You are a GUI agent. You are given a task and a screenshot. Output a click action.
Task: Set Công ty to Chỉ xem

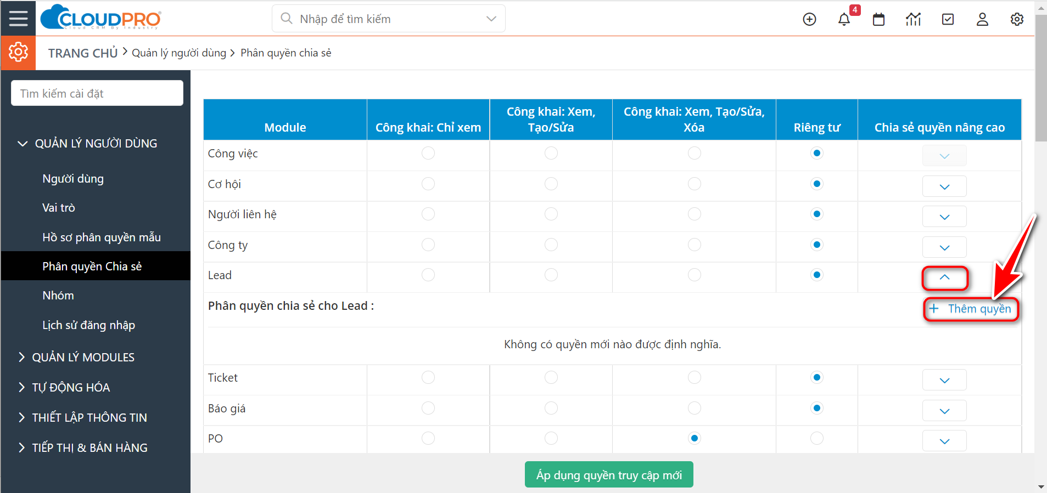[428, 245]
